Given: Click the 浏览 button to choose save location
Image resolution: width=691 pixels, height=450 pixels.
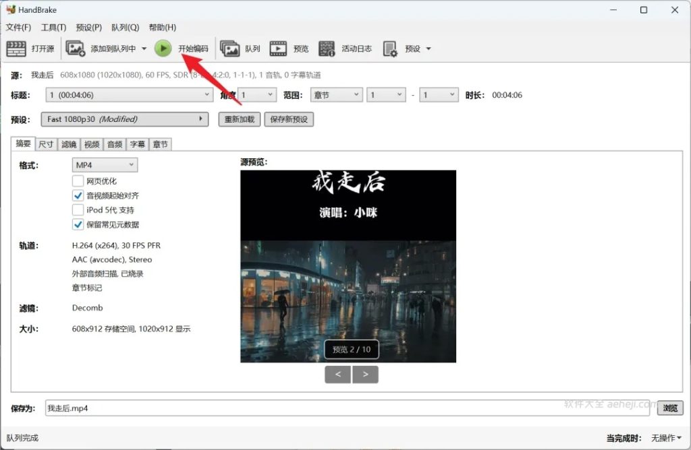Looking at the screenshot, I should [669, 408].
